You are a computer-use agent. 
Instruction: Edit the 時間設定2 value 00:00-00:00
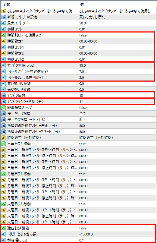88,53
